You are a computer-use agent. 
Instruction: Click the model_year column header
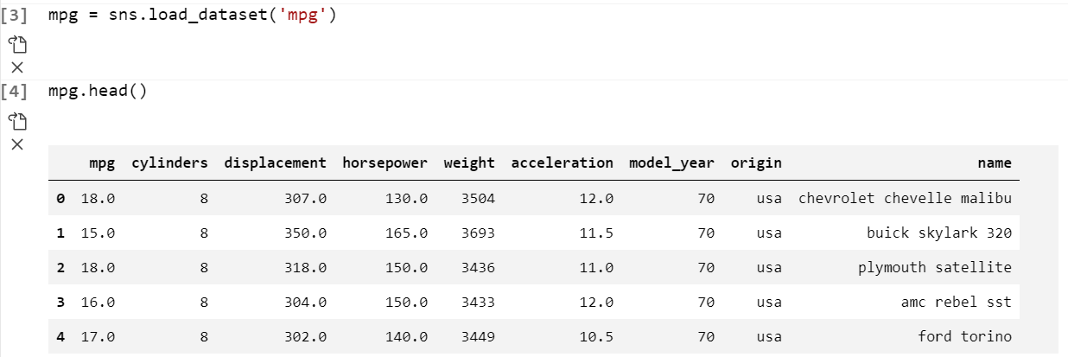click(671, 163)
